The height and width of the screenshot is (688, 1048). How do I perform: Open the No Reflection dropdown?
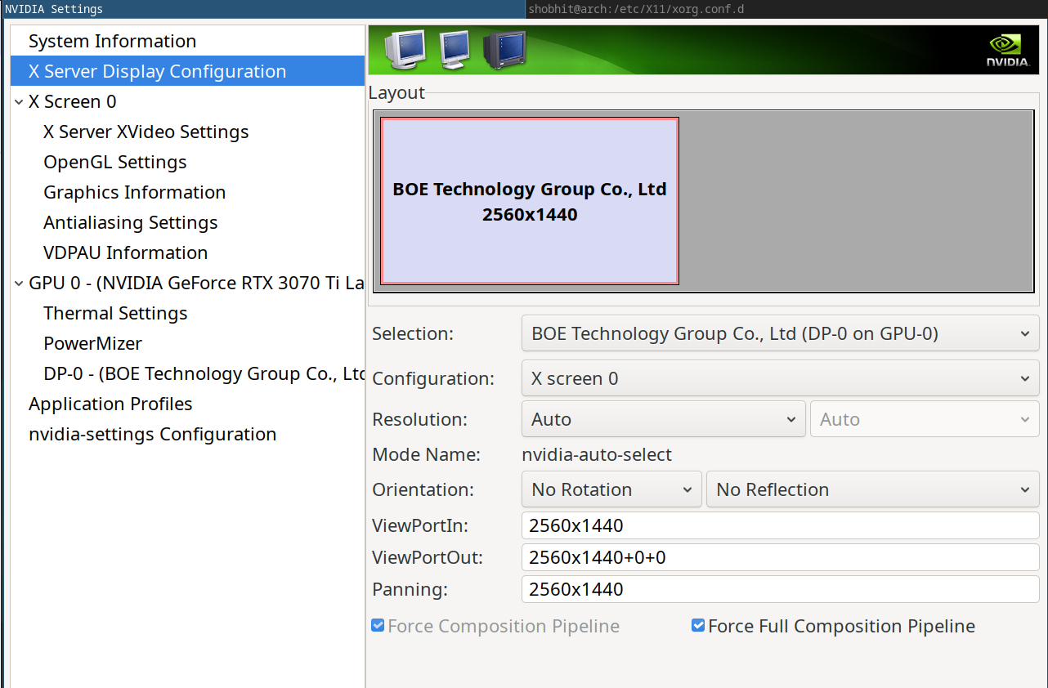click(873, 489)
